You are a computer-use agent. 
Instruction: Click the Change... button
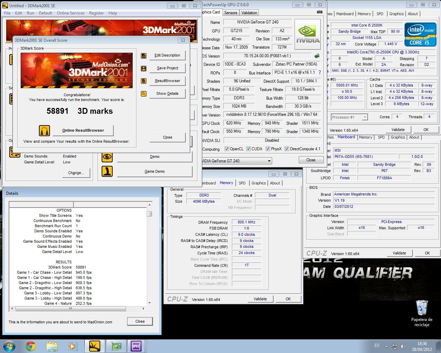click(x=76, y=173)
